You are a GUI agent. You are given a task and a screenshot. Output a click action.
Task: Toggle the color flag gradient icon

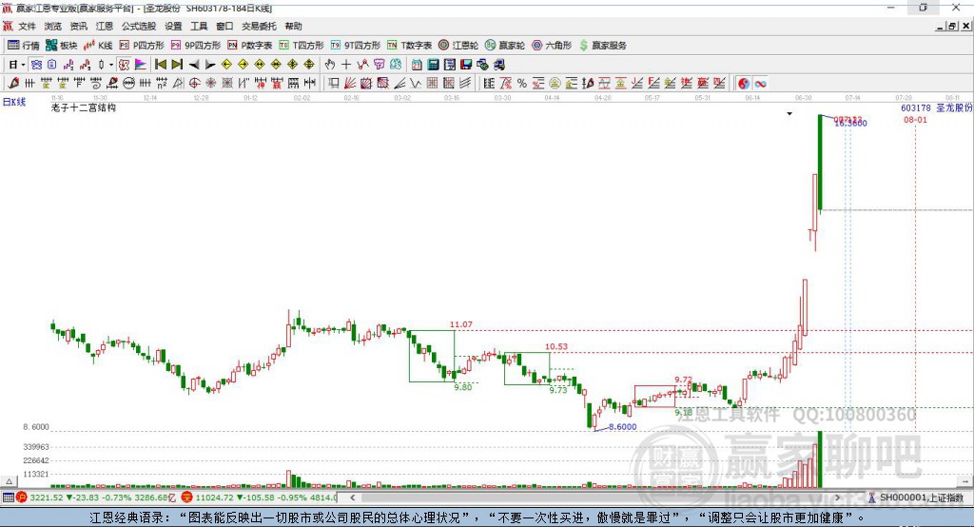point(141,65)
